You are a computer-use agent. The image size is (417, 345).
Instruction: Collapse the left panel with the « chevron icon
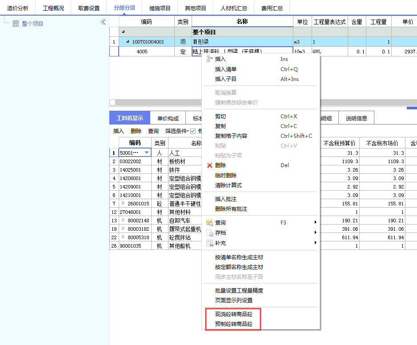tap(103, 21)
